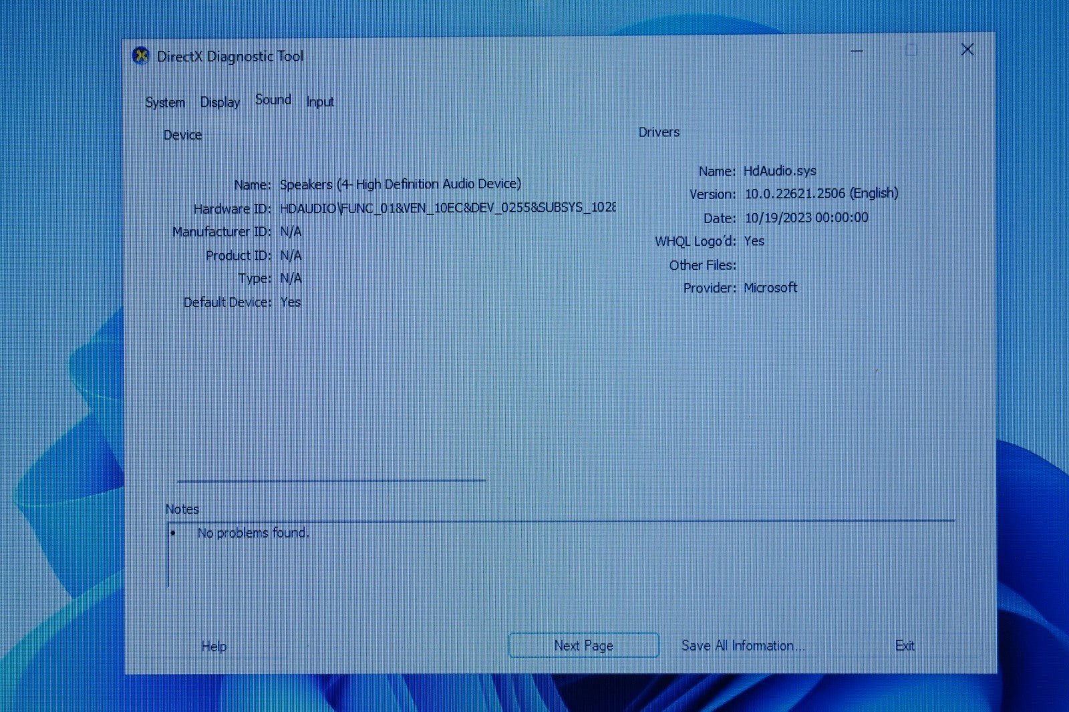Open the Input tab
Viewport: 1069px width, 712px height.
point(320,102)
